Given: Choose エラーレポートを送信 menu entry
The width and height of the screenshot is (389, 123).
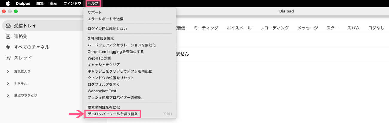Looking at the screenshot, I should coord(130,19).
